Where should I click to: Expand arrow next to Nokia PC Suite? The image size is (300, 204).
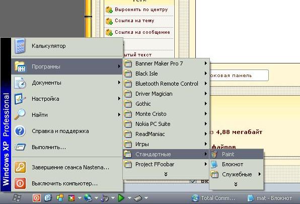point(206,123)
